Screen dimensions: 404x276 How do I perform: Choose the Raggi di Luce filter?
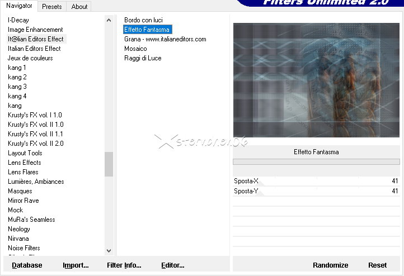tap(143, 58)
